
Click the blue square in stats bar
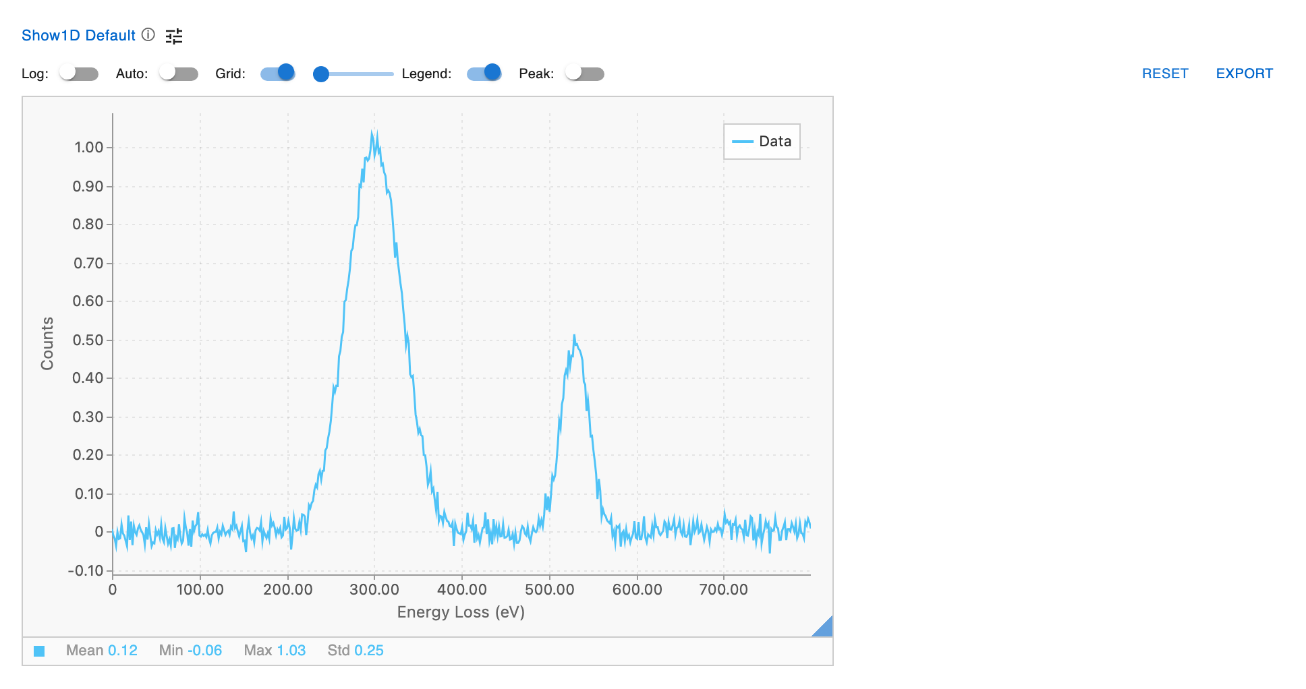(39, 651)
